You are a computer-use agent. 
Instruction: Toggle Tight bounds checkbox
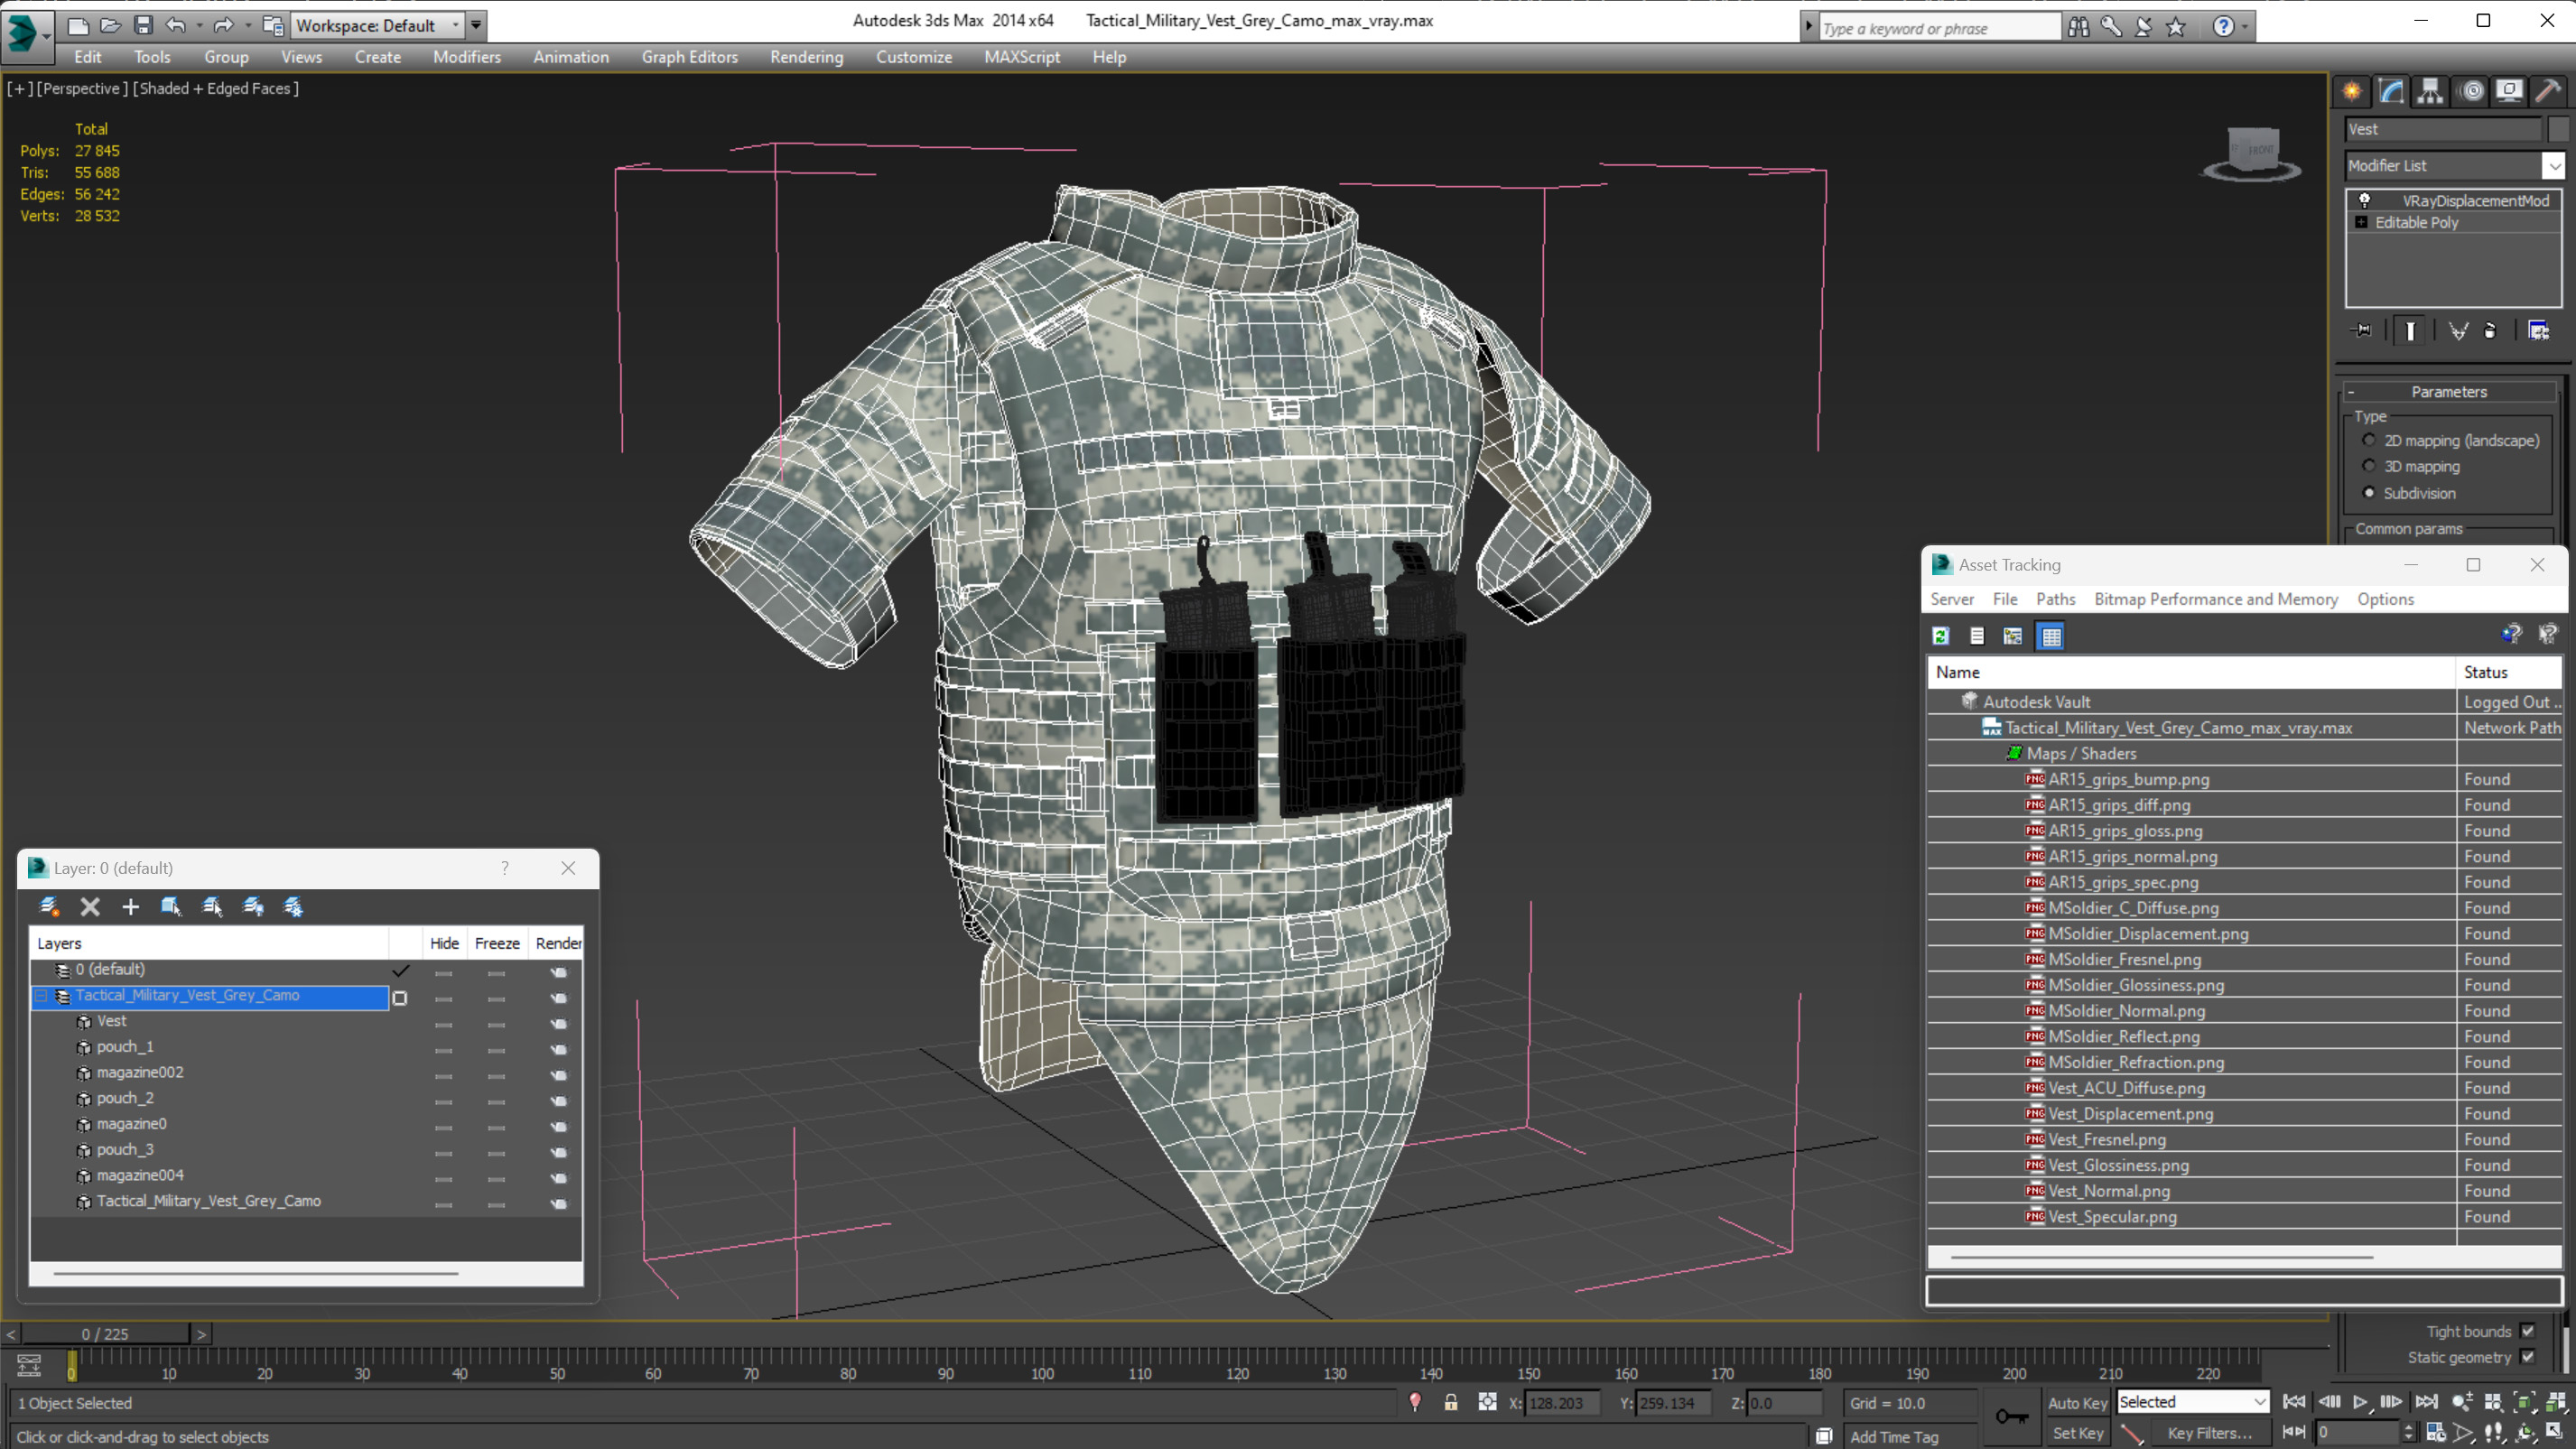coord(2528,1331)
